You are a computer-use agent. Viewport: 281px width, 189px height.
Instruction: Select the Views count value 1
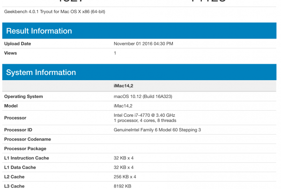pos(115,53)
